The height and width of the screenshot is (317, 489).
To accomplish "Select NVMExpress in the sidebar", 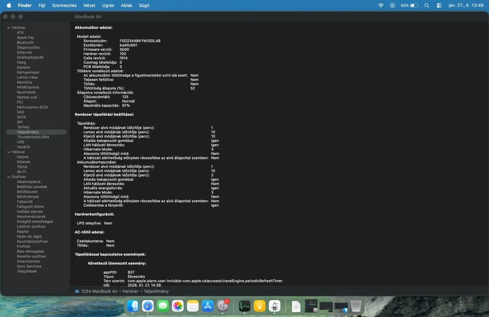I will point(28,87).
